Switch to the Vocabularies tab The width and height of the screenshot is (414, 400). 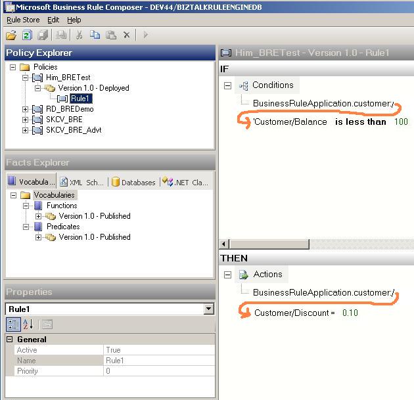pos(31,182)
